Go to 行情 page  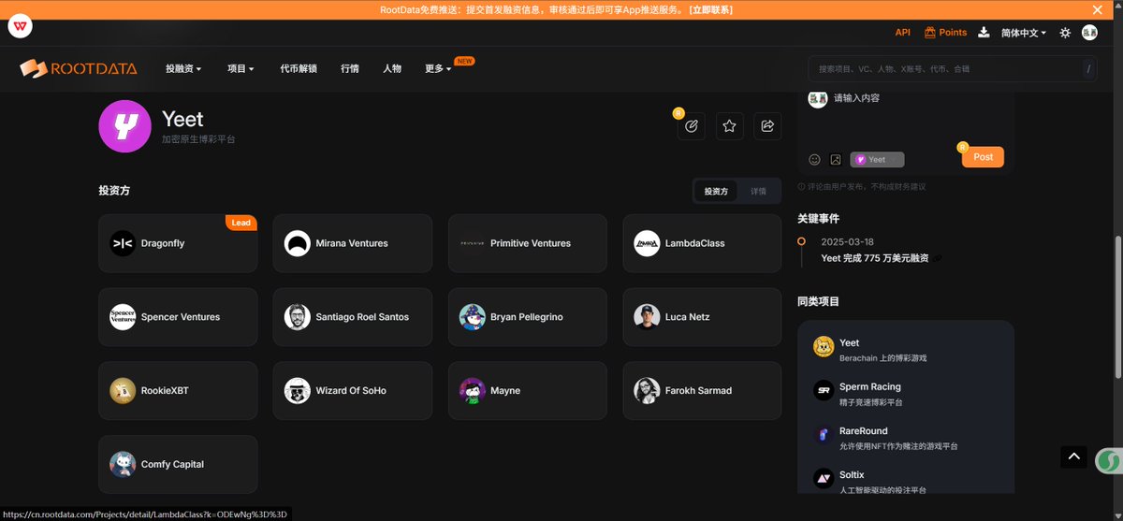[350, 68]
